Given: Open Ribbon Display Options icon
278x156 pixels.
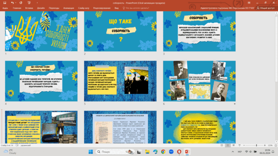Looking at the screenshot, I should click(x=249, y=3).
